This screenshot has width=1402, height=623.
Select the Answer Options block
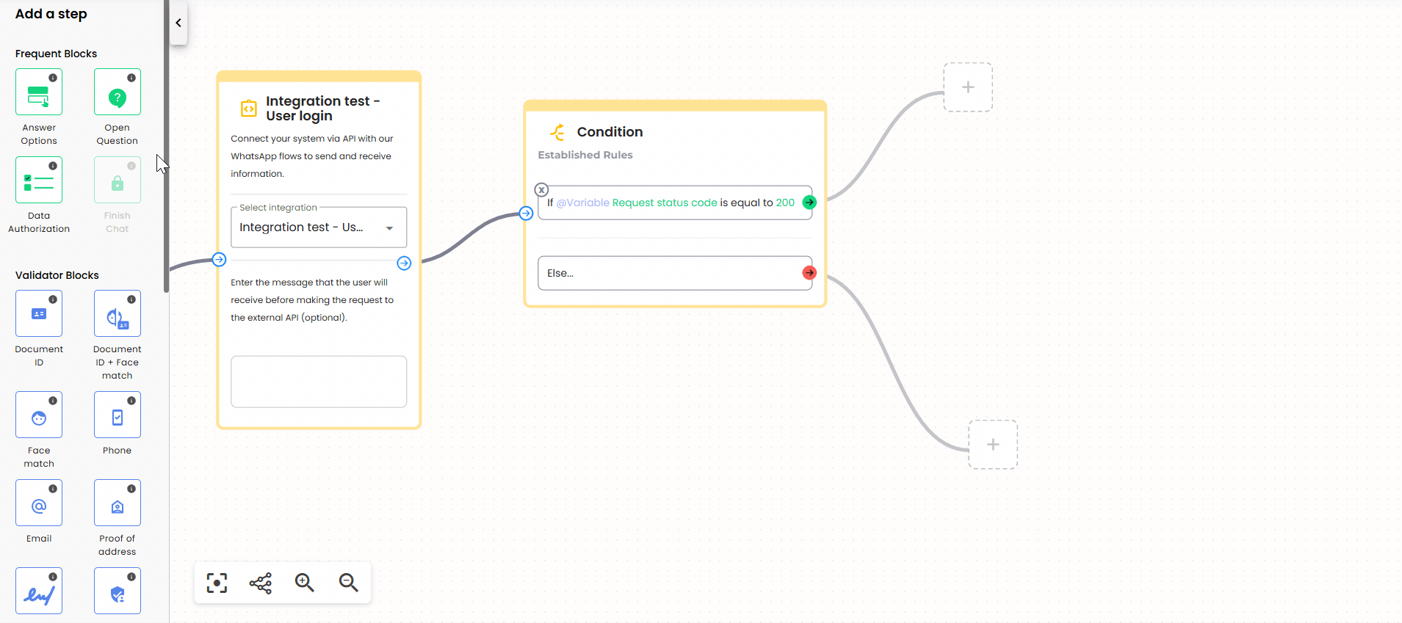(x=39, y=92)
